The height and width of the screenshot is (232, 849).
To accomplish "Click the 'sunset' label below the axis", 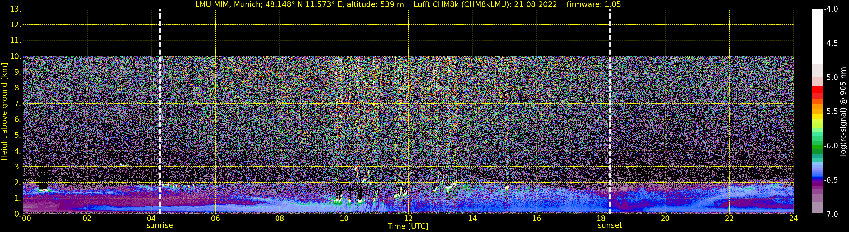I will click(610, 226).
